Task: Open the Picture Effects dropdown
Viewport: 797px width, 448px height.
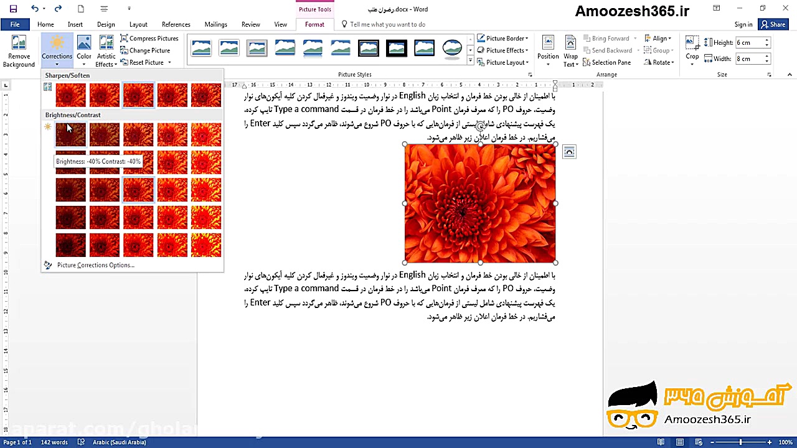Action: coord(503,50)
